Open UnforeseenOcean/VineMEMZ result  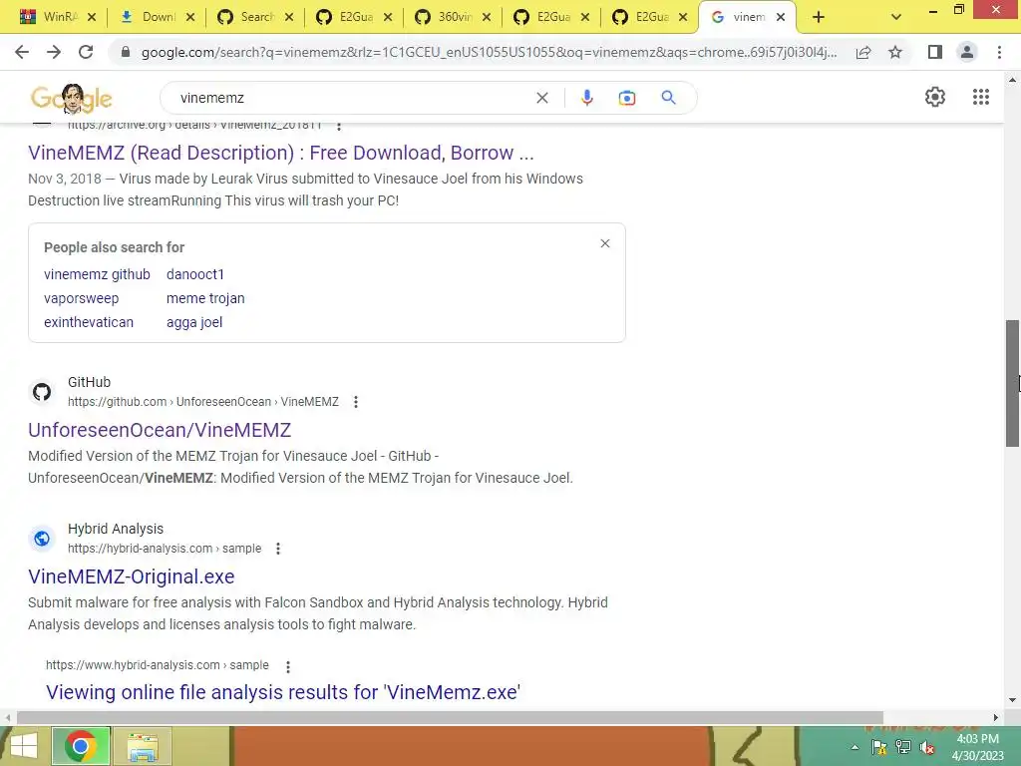(x=160, y=430)
